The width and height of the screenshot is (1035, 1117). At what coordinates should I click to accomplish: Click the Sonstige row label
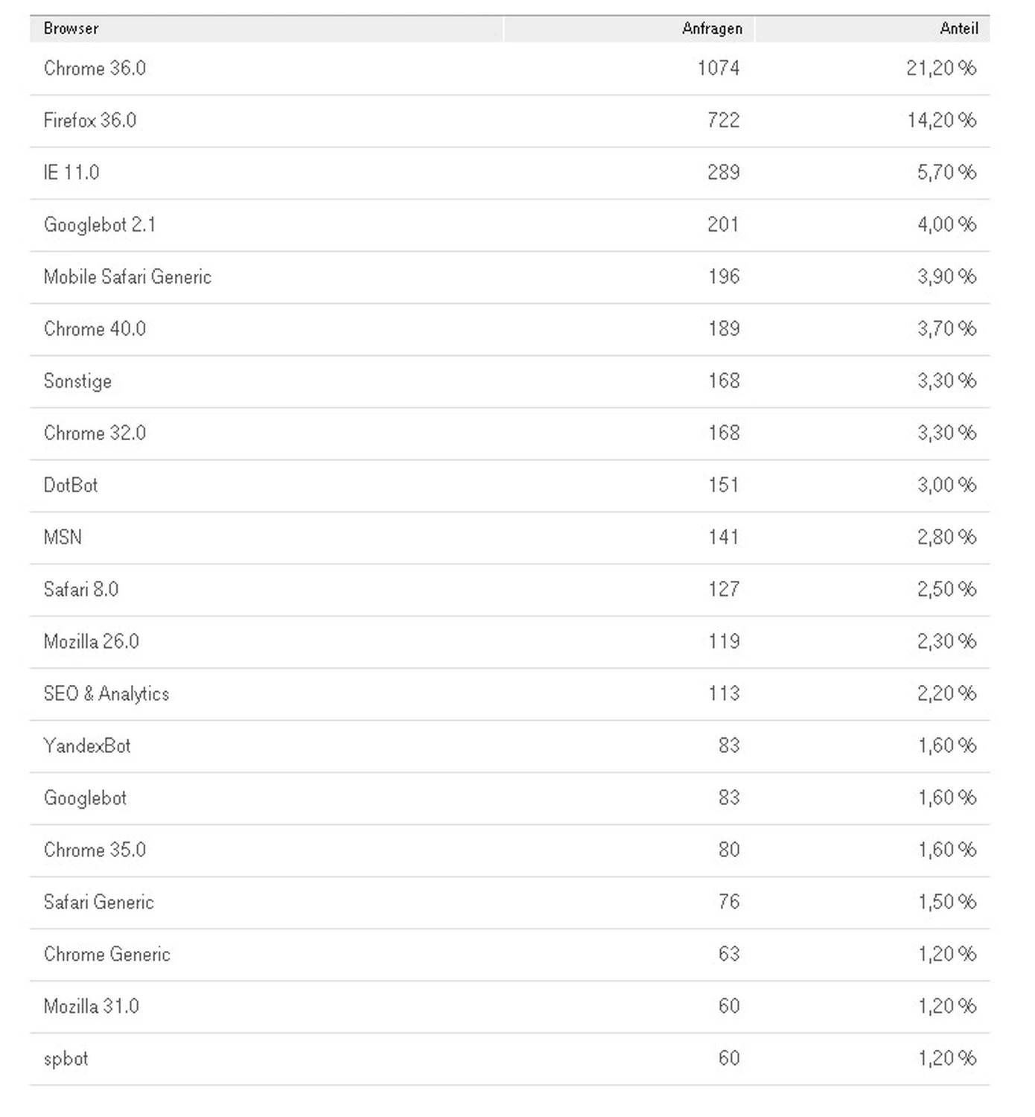(77, 381)
